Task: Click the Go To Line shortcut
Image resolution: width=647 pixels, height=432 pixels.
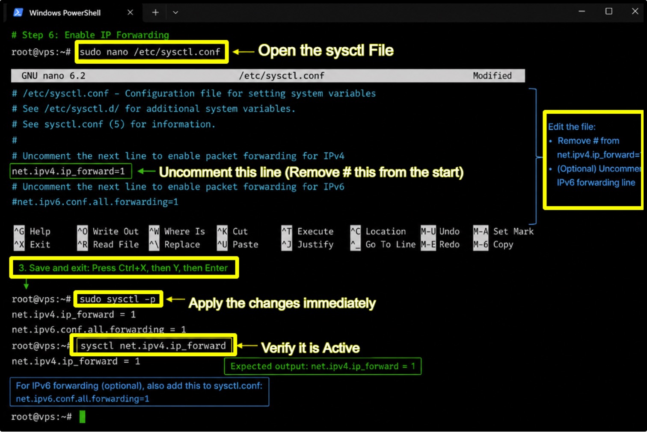Action: point(383,245)
